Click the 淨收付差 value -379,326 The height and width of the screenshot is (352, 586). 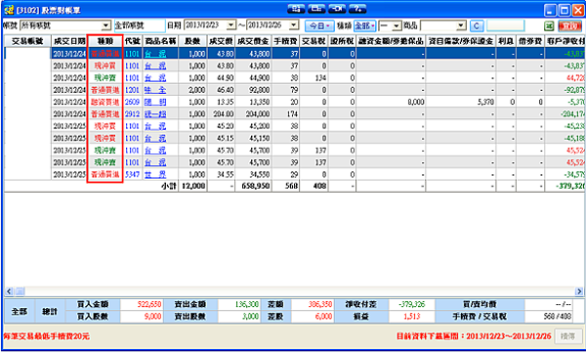coord(411,304)
